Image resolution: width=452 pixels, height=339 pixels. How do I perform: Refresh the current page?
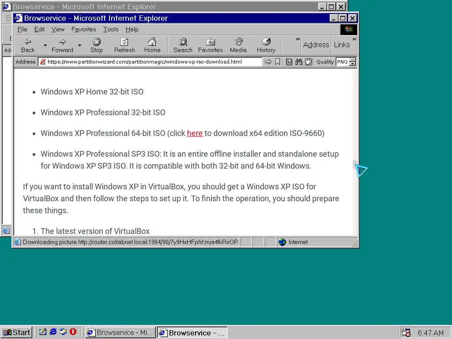tap(124, 45)
